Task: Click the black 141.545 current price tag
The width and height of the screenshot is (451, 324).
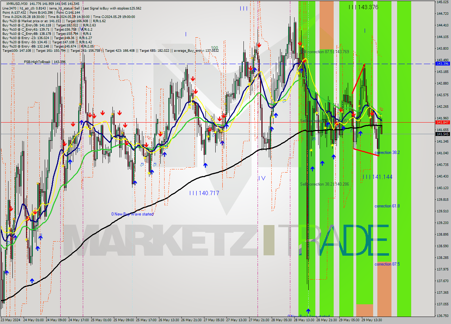Action: (x=443, y=134)
